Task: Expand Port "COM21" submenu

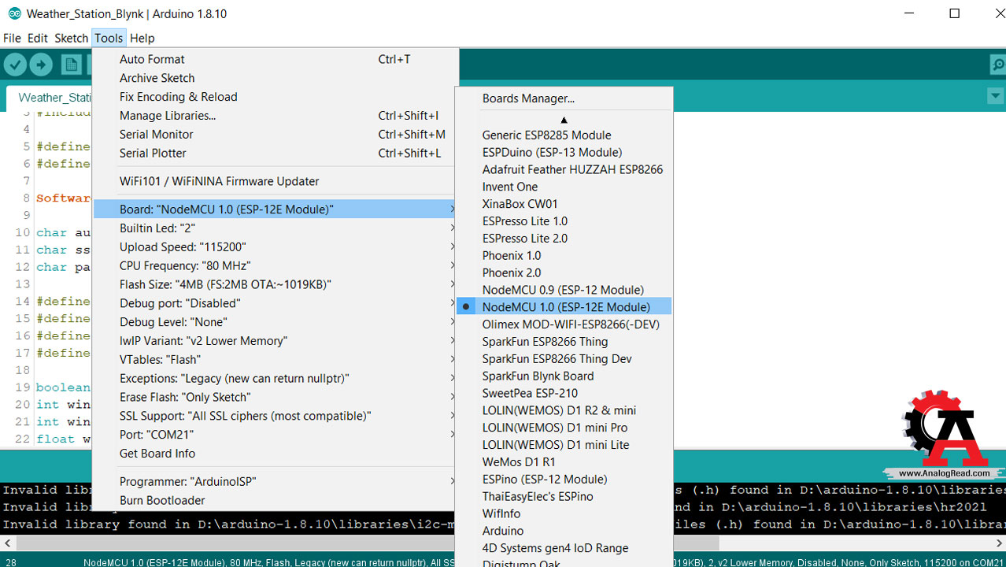Action: 452,435
